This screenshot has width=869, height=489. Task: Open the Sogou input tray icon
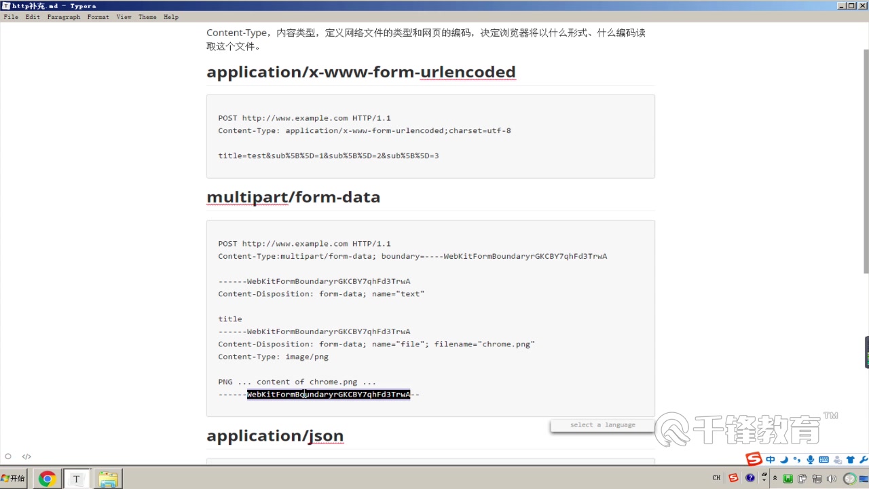733,477
